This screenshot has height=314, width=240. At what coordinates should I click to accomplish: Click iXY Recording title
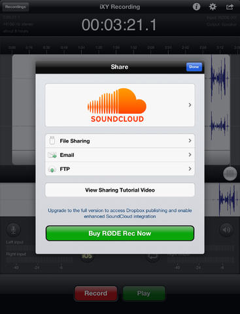pos(120,7)
